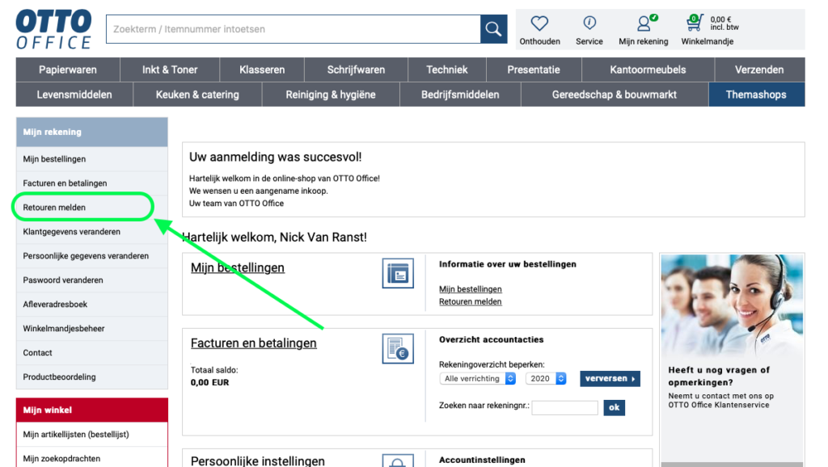Open Klantgegevens veranderen in the sidebar
This screenshot has height=467, width=828.
point(92,232)
